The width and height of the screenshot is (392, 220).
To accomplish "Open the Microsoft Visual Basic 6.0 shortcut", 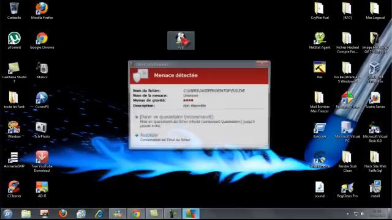I will click(375, 131).
